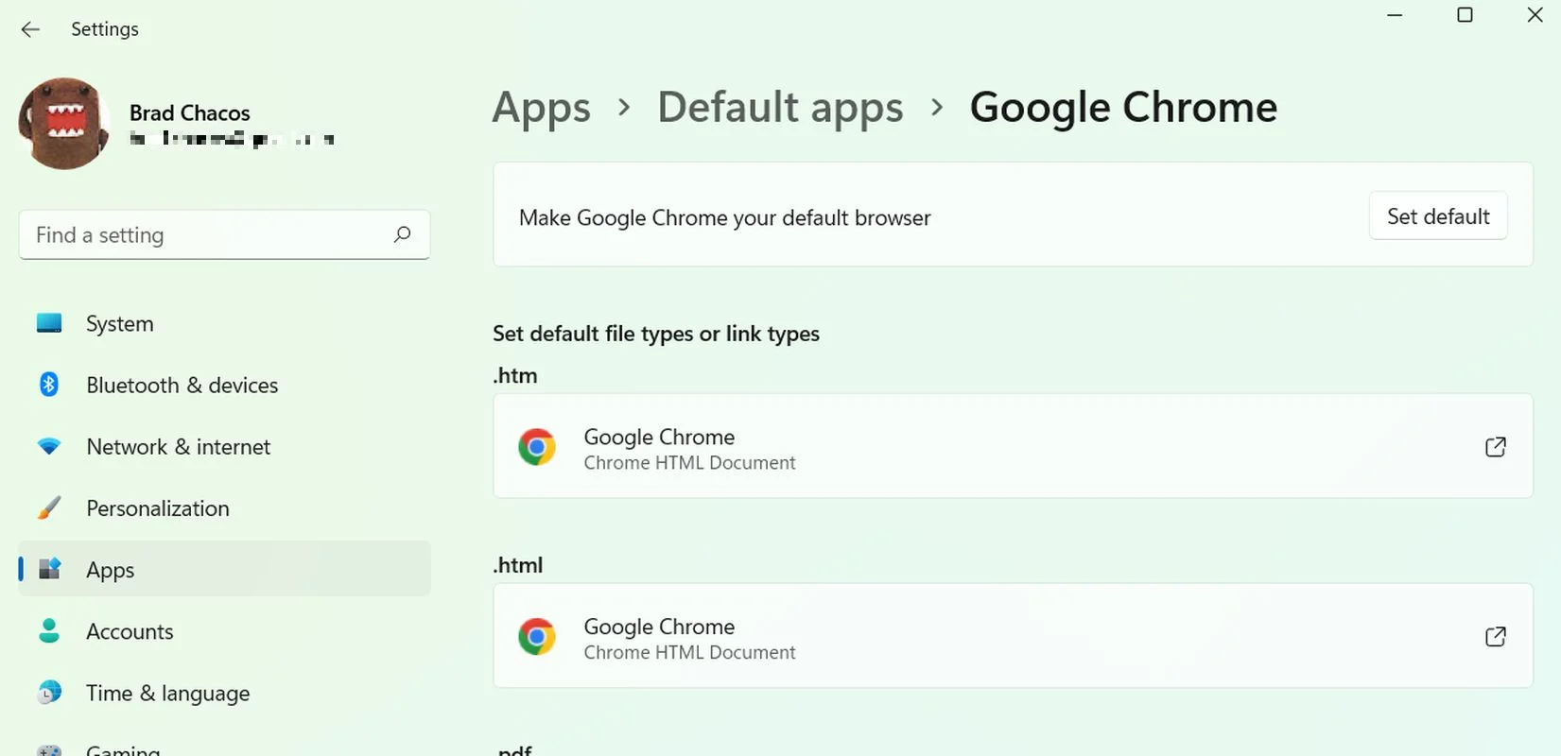Click the System monitor icon
This screenshot has width=1561, height=756.
click(49, 323)
